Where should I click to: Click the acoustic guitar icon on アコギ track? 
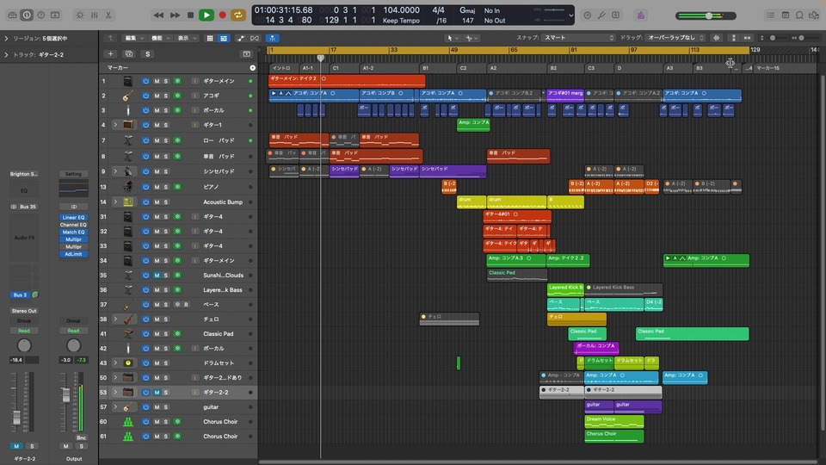[127, 96]
